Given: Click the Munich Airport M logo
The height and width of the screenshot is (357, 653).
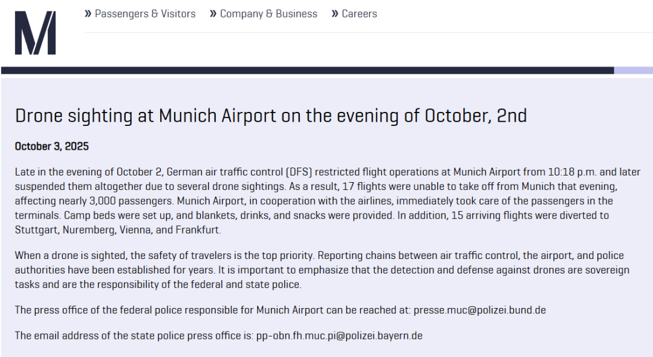Looking at the screenshot, I should tap(35, 33).
